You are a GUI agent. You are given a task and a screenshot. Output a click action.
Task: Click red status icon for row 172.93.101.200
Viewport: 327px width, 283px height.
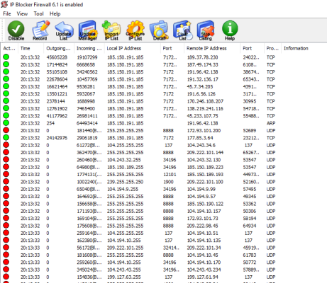coord(6,130)
